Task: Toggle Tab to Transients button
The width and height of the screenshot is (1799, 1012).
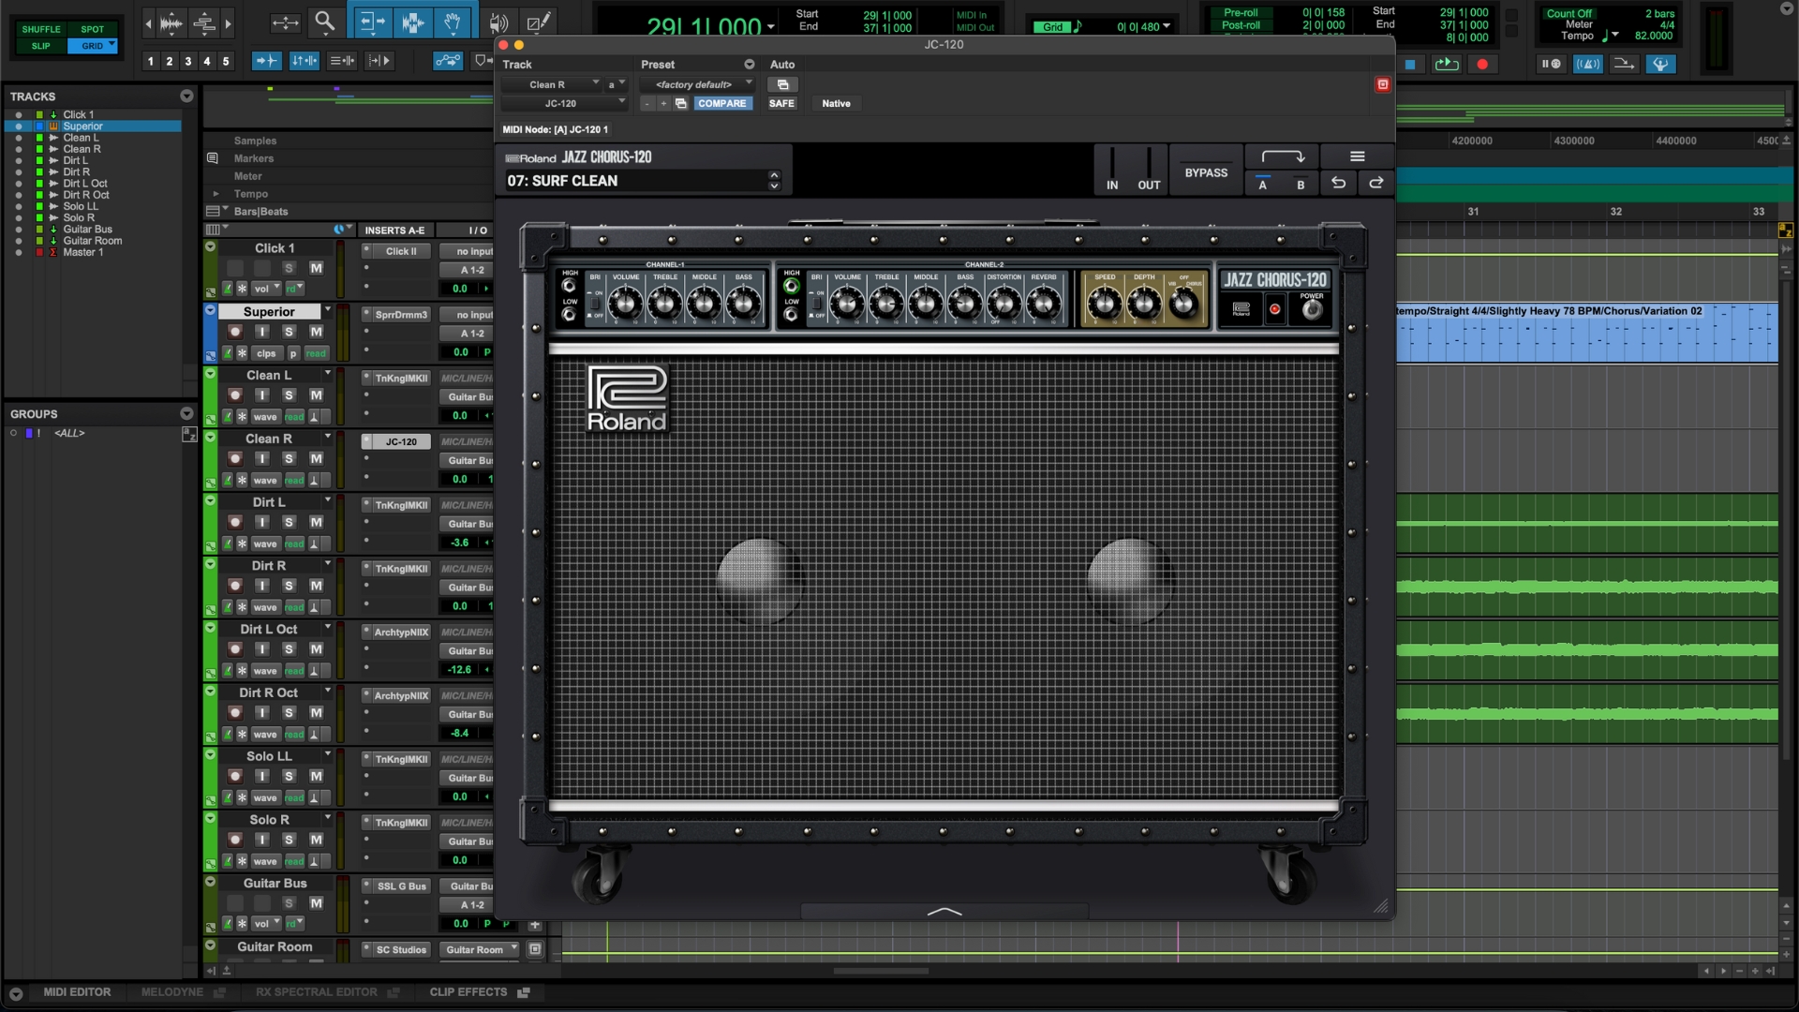Action: tap(266, 61)
